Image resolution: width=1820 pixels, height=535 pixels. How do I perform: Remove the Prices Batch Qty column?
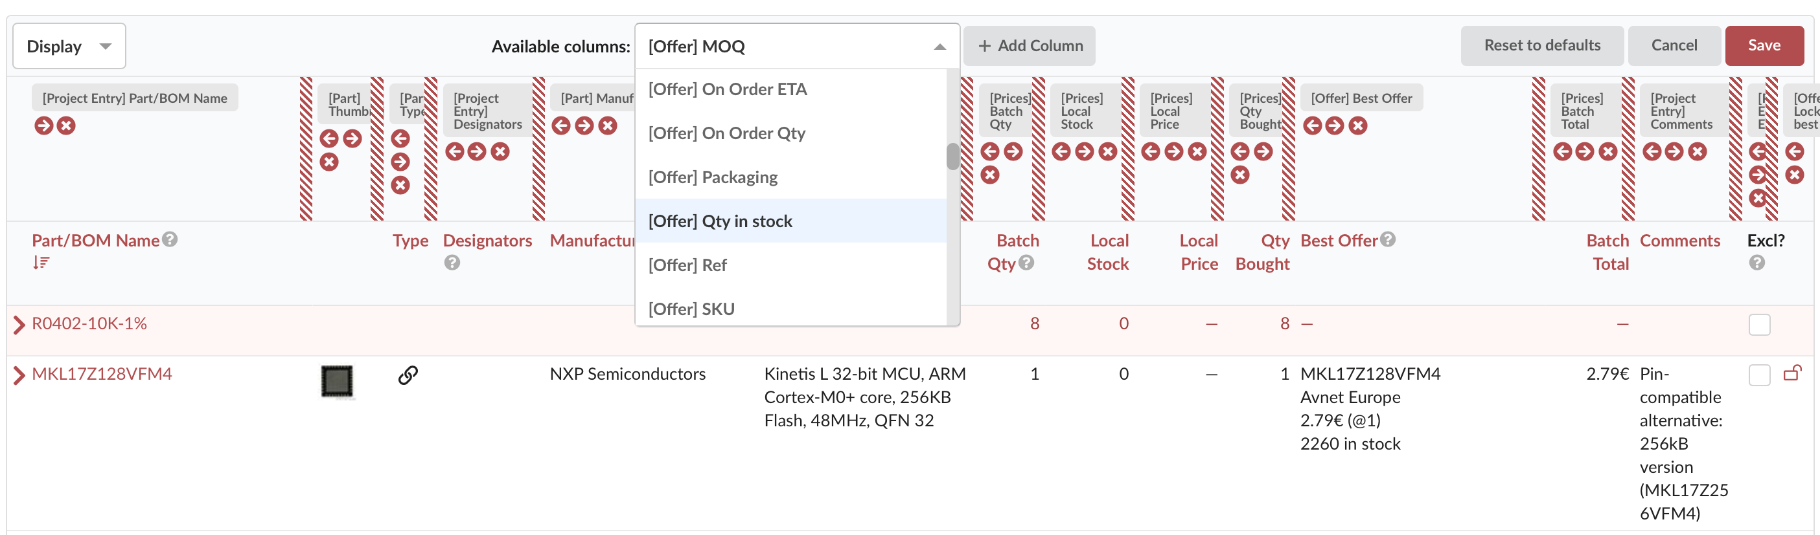pyautogui.click(x=991, y=175)
